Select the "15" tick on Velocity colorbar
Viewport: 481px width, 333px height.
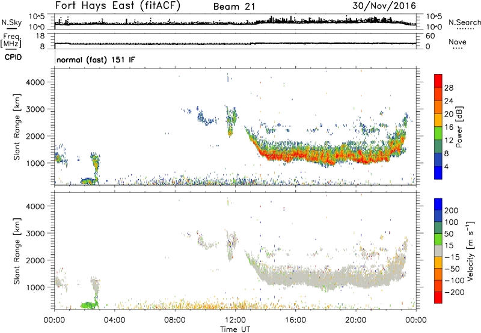[449, 246]
